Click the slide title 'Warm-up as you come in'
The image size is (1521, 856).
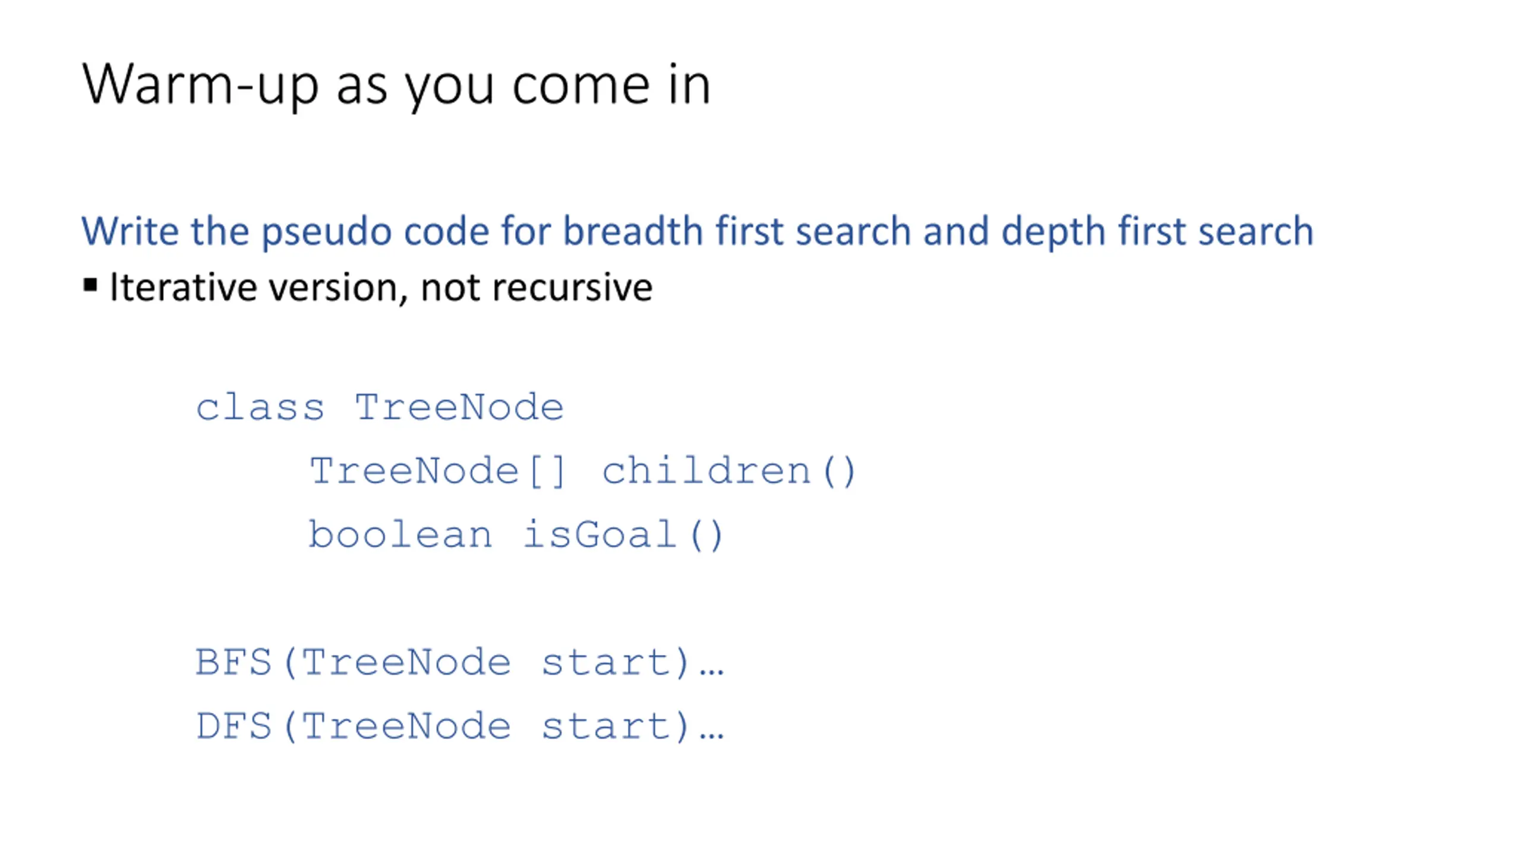coord(396,86)
